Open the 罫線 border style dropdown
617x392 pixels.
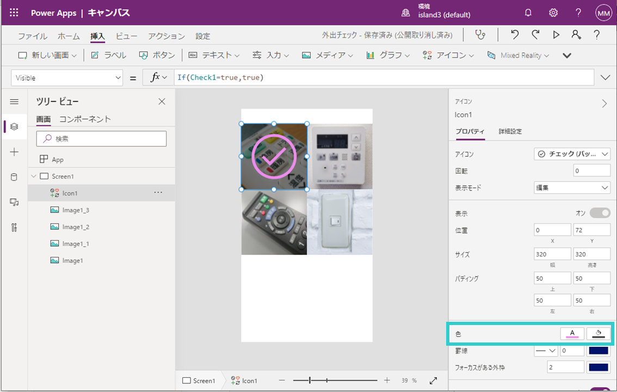tap(546, 350)
